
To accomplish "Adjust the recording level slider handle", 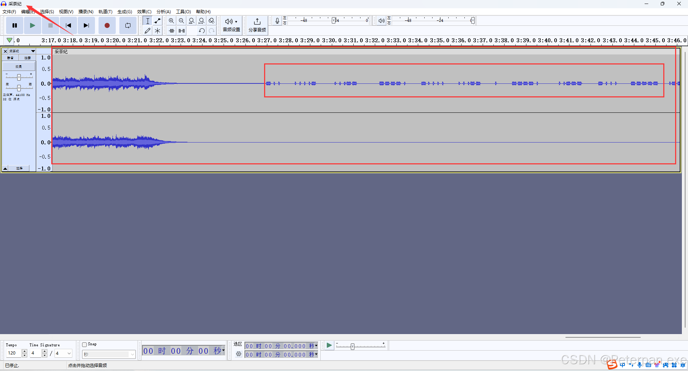I will click(334, 20).
